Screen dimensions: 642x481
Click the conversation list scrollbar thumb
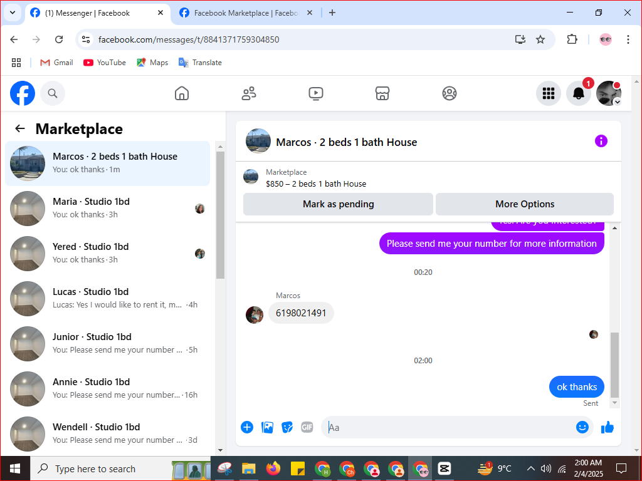(x=220, y=215)
